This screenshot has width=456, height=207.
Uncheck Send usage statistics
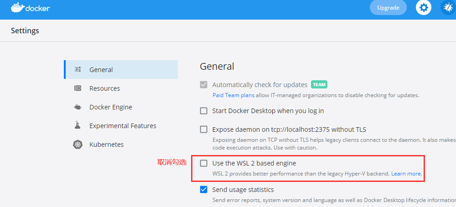[x=203, y=190]
